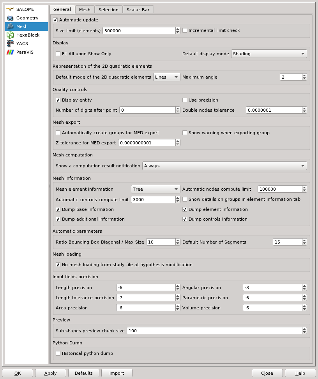Switch to the Selection tab

(x=108, y=10)
